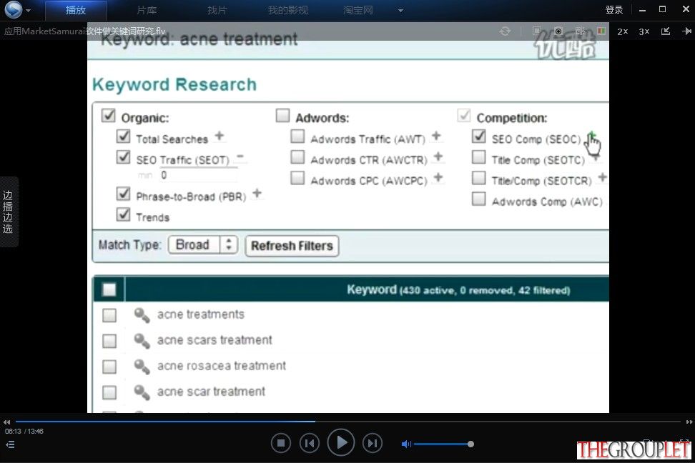Expand the player logo menu arrow
This screenshot has height=463, width=695.
[28, 10]
